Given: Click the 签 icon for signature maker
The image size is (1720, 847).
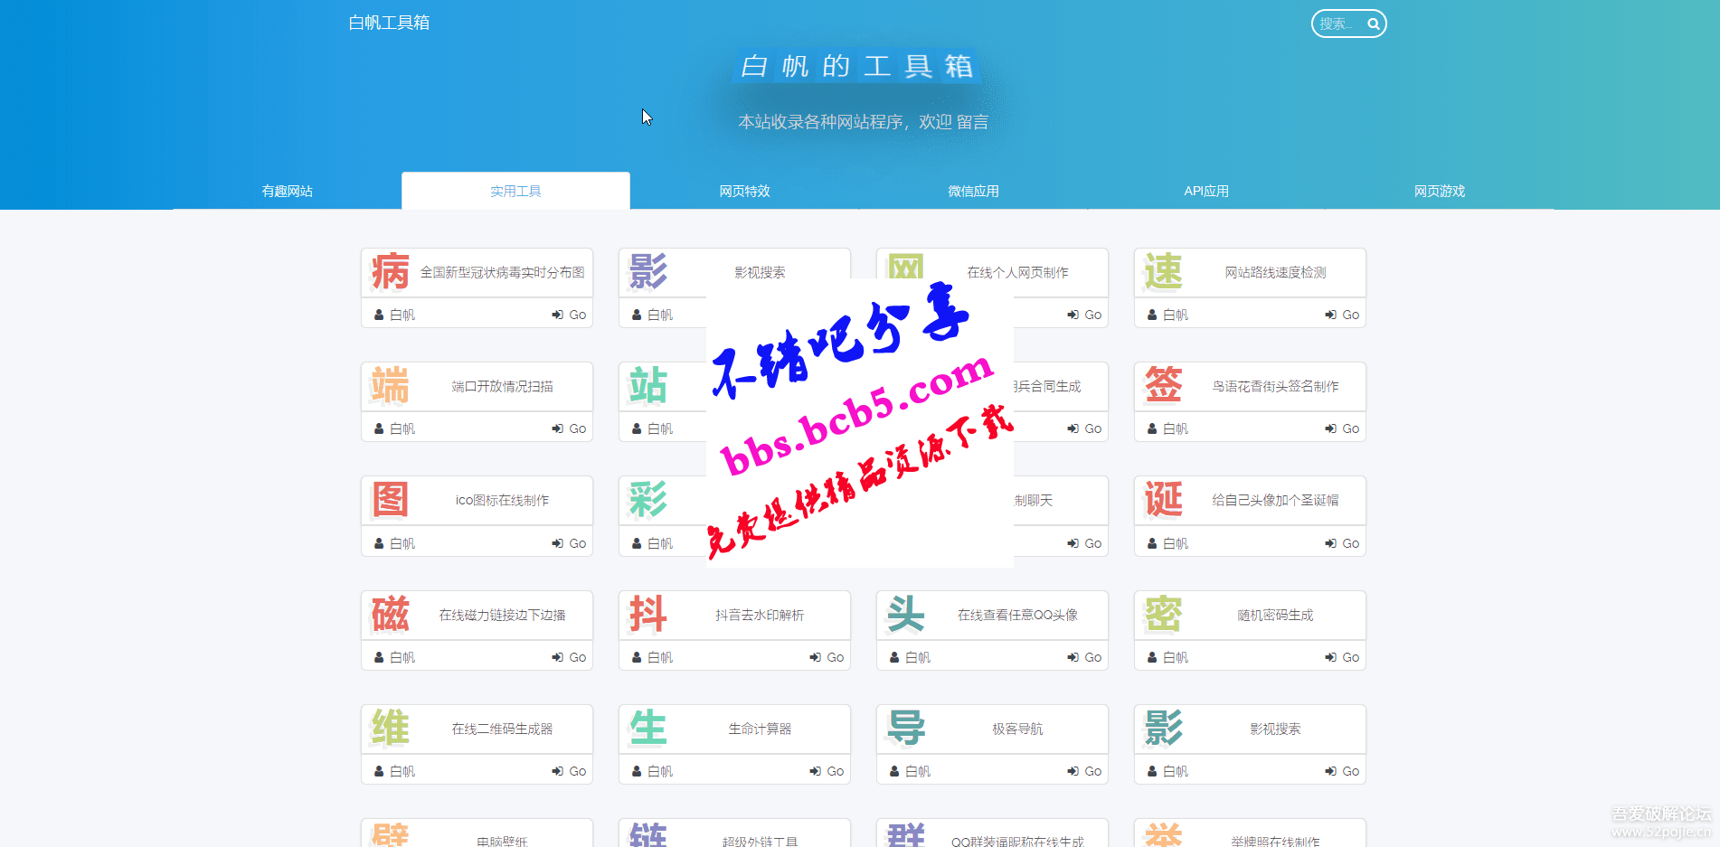Looking at the screenshot, I should click(x=1163, y=386).
